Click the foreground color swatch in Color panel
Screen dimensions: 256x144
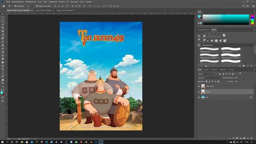199,16
